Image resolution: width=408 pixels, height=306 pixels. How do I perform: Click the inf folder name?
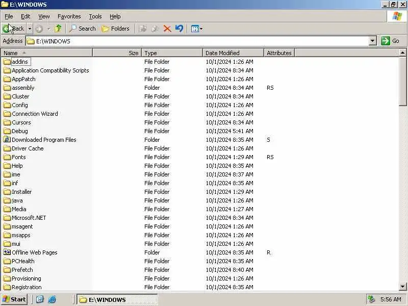[x=15, y=183]
